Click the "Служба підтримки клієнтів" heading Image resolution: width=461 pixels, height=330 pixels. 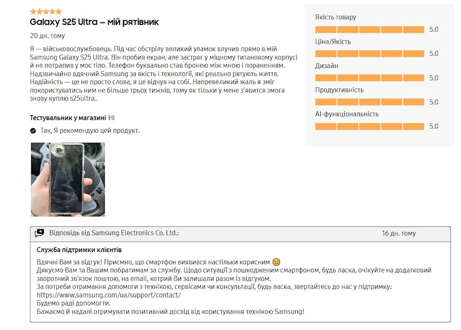click(79, 250)
